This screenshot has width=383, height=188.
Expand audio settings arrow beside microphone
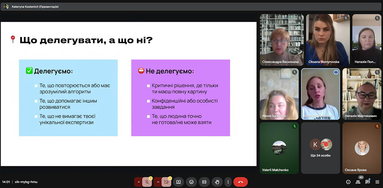(x=139, y=182)
